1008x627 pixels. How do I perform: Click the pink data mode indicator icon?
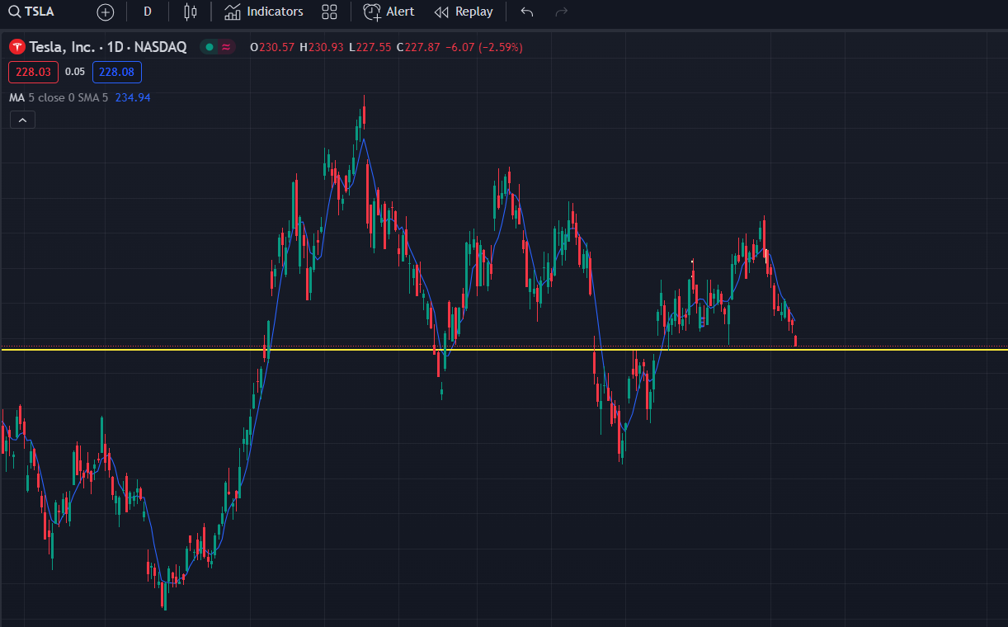point(226,47)
